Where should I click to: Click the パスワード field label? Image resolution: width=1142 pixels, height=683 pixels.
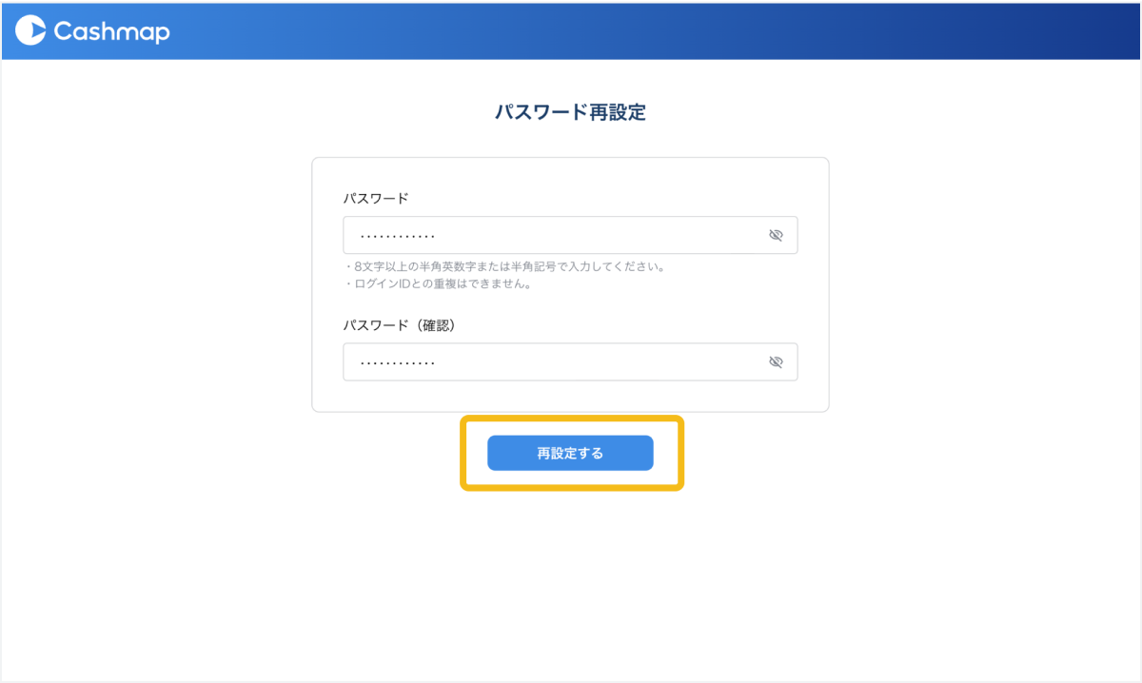376,199
